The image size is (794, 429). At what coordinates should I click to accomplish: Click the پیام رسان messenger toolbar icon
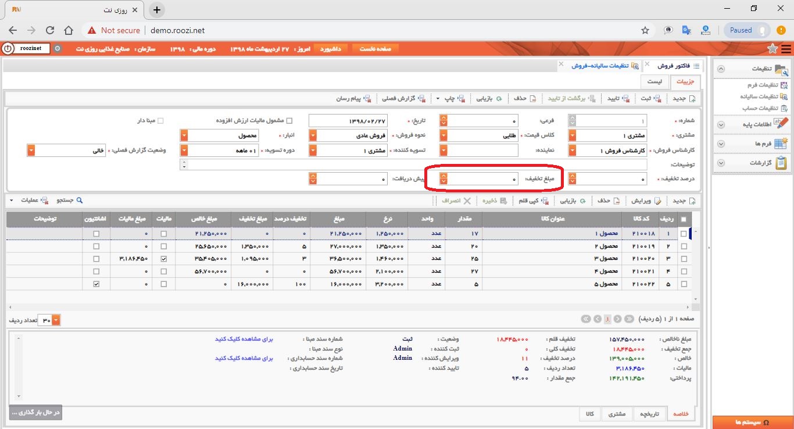click(x=368, y=98)
